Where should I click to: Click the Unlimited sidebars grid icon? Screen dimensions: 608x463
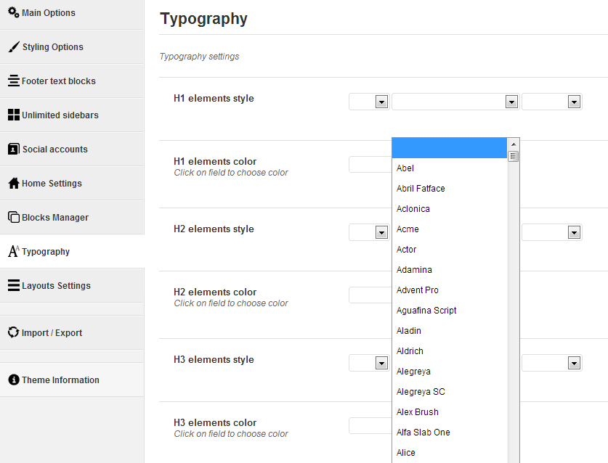point(14,115)
